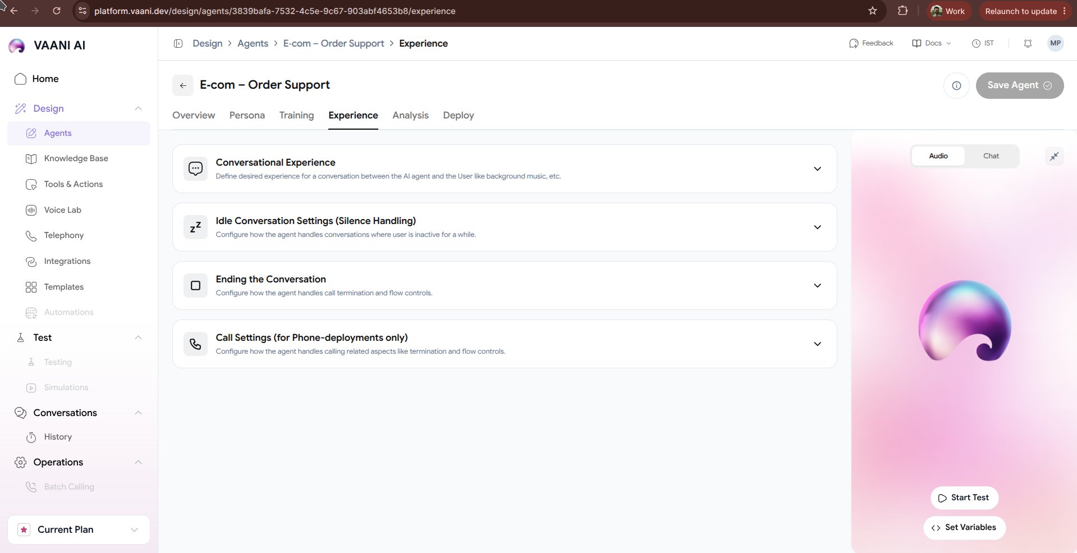Open the Integrations icon
Image resolution: width=1077 pixels, height=553 pixels.
[31, 262]
